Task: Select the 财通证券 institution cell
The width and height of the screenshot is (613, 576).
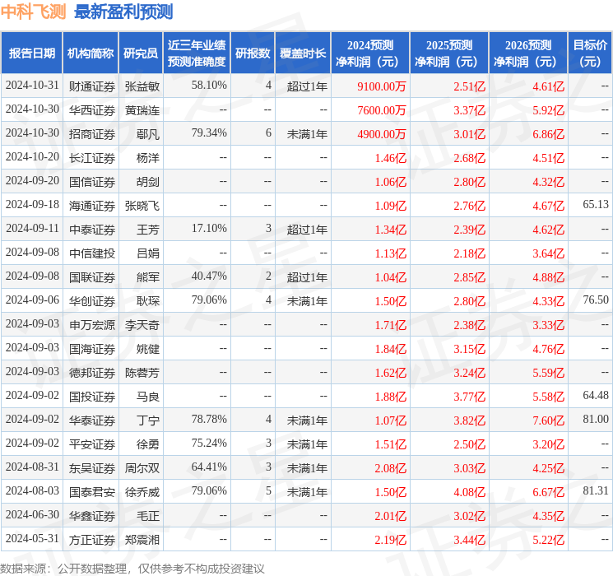Action: point(92,86)
